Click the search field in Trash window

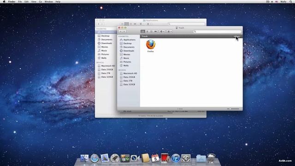217,31
